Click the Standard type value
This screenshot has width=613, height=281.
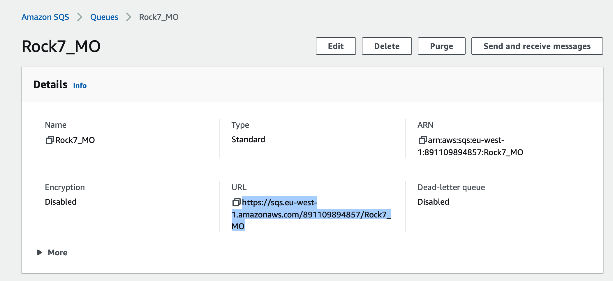(x=248, y=140)
